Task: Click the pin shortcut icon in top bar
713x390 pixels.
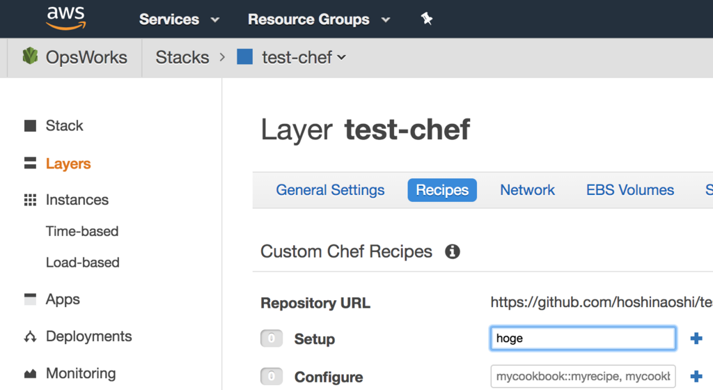Action: tap(427, 19)
